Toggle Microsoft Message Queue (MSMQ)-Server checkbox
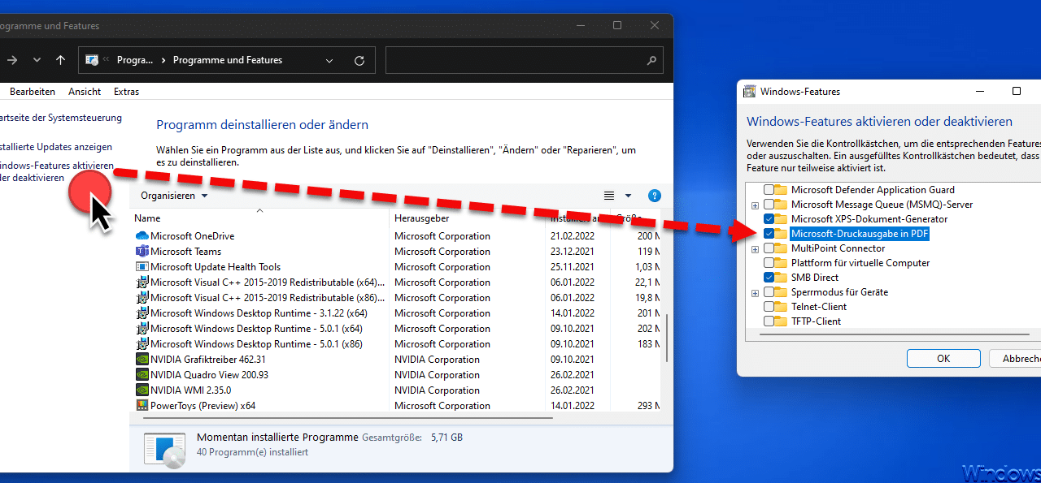The width and height of the screenshot is (1041, 483). click(769, 205)
